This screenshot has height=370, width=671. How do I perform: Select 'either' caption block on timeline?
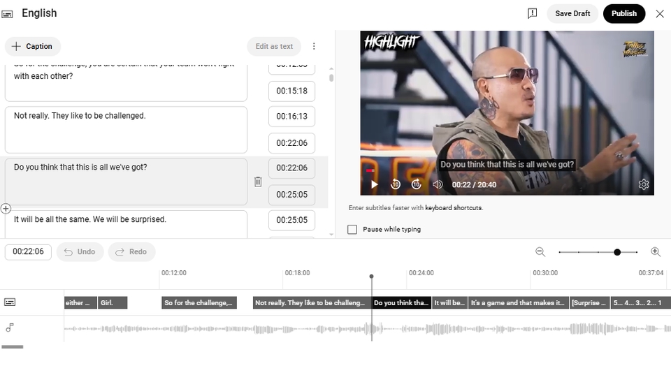tap(80, 302)
